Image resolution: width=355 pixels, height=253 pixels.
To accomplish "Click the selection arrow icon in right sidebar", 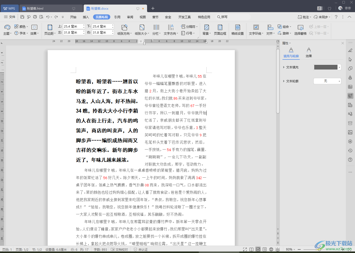I will [x=350, y=59].
